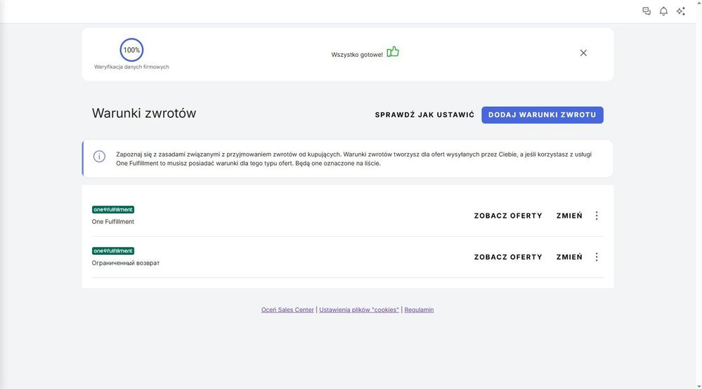
Task: Open Ustawienia plików cookies link
Action: click(359, 310)
